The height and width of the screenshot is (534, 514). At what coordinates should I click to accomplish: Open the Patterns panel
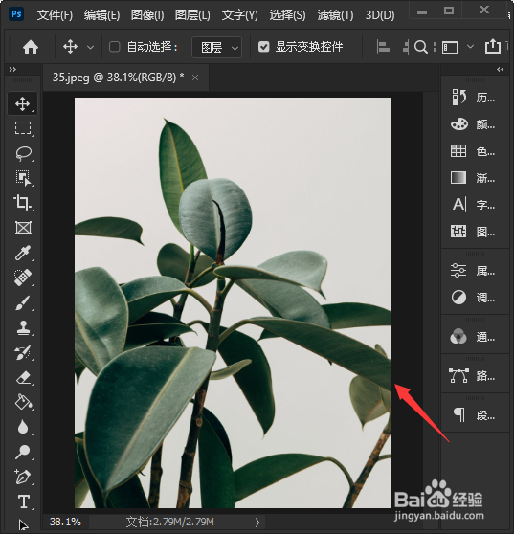click(473, 232)
